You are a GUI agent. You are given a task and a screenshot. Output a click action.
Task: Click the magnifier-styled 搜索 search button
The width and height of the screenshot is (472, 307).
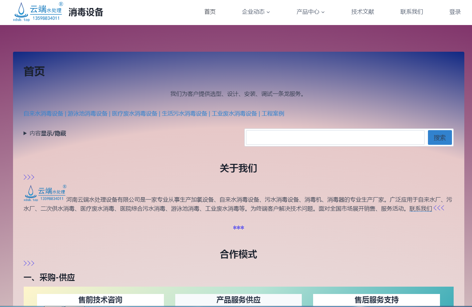tap(440, 137)
